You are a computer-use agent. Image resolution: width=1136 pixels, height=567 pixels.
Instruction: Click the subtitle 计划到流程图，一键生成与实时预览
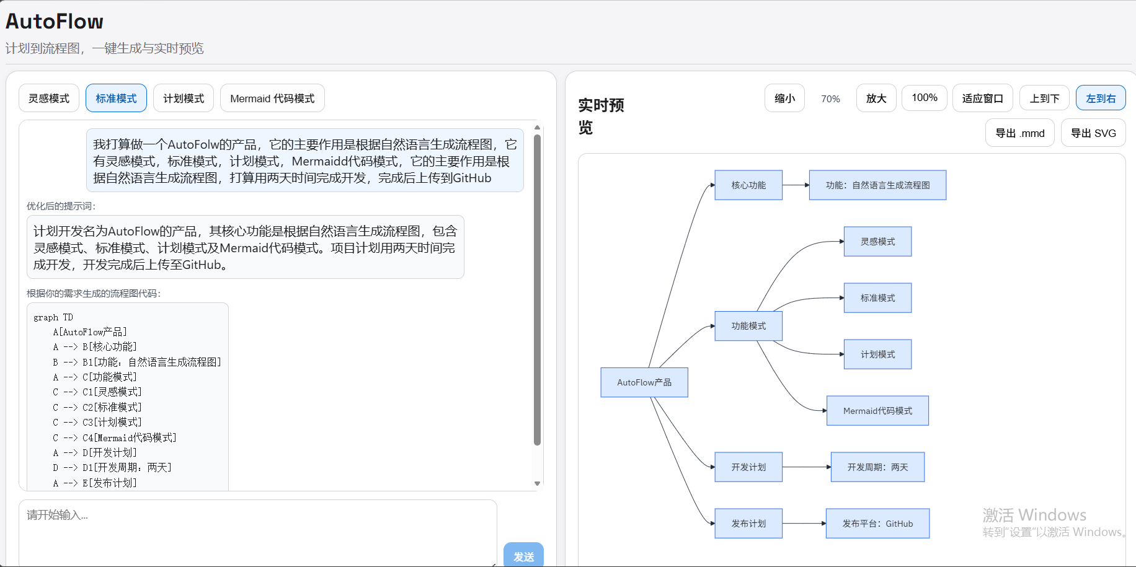point(105,48)
